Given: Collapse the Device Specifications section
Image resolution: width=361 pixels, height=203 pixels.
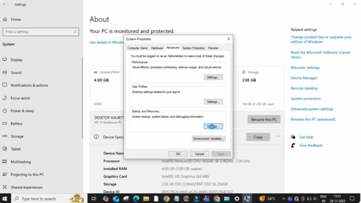Looking at the screenshot, I should (278, 136).
